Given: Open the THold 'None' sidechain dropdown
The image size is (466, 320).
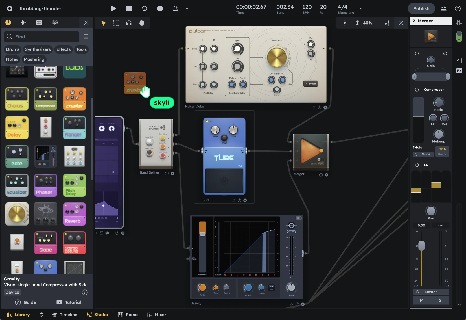Looking at the screenshot, I should coord(423,154).
